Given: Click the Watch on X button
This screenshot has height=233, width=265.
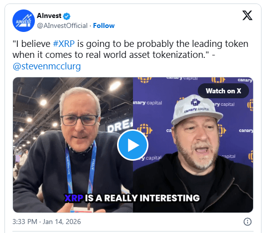Looking at the screenshot, I should tap(223, 91).
